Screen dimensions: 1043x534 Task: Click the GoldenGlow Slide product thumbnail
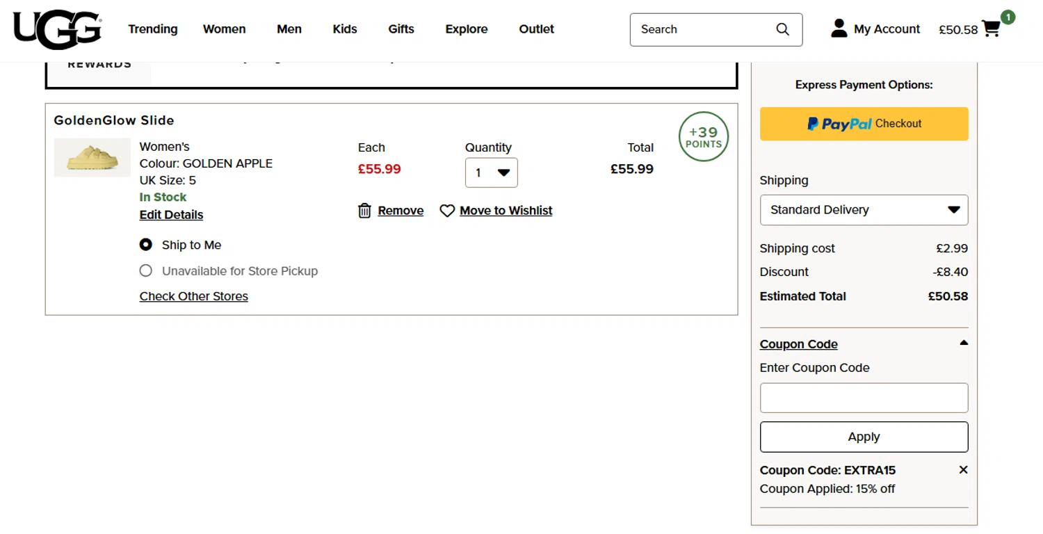coord(92,157)
